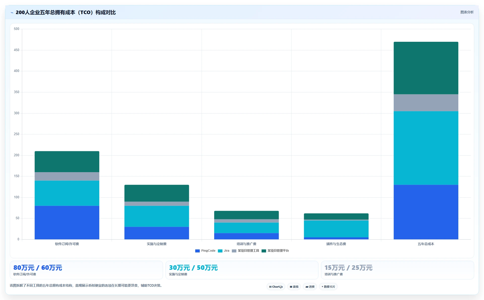Open the 80万元 / 60万元 data card

coord(86,270)
